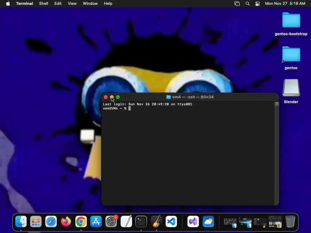Open Control Center in the menu bar
311x233 pixels.
(258, 4)
